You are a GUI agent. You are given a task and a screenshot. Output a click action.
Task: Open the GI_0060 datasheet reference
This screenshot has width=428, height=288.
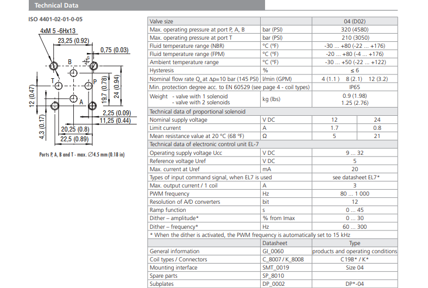coord(273,251)
